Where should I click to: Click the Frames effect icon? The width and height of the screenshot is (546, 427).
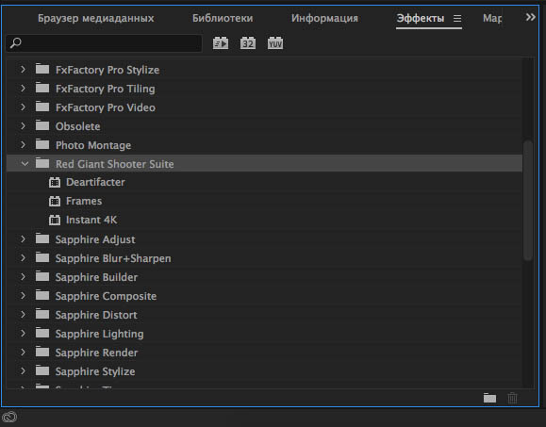click(55, 201)
